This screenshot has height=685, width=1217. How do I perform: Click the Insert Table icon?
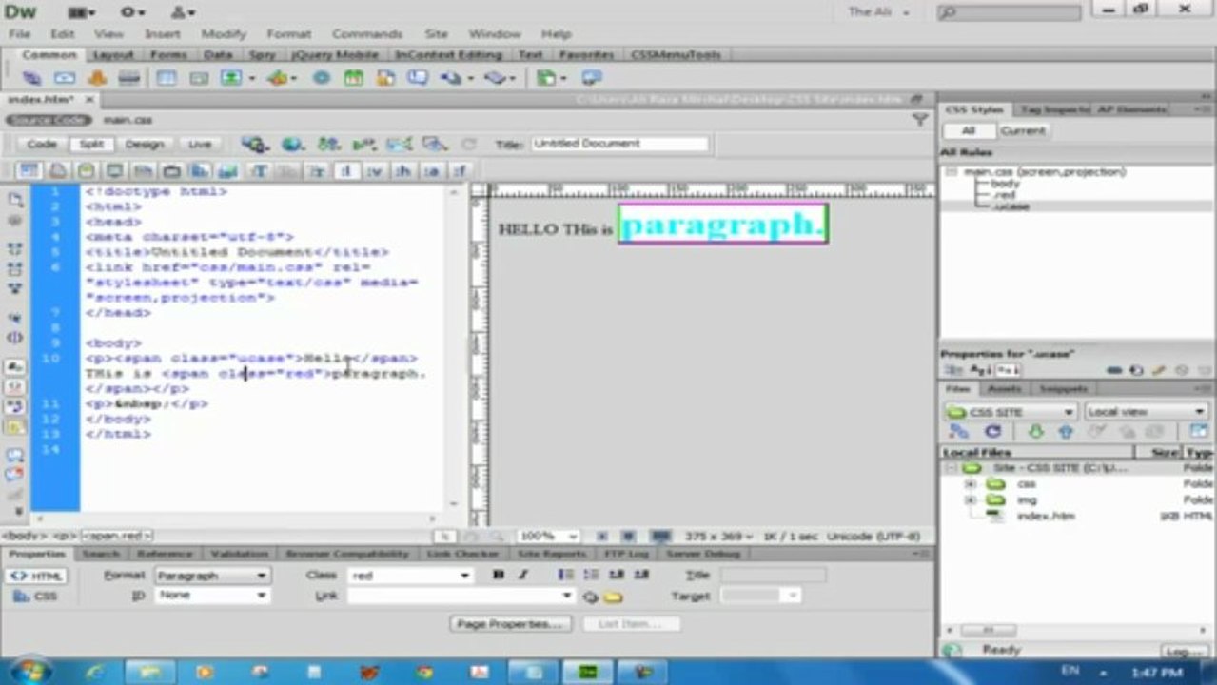[x=167, y=78]
